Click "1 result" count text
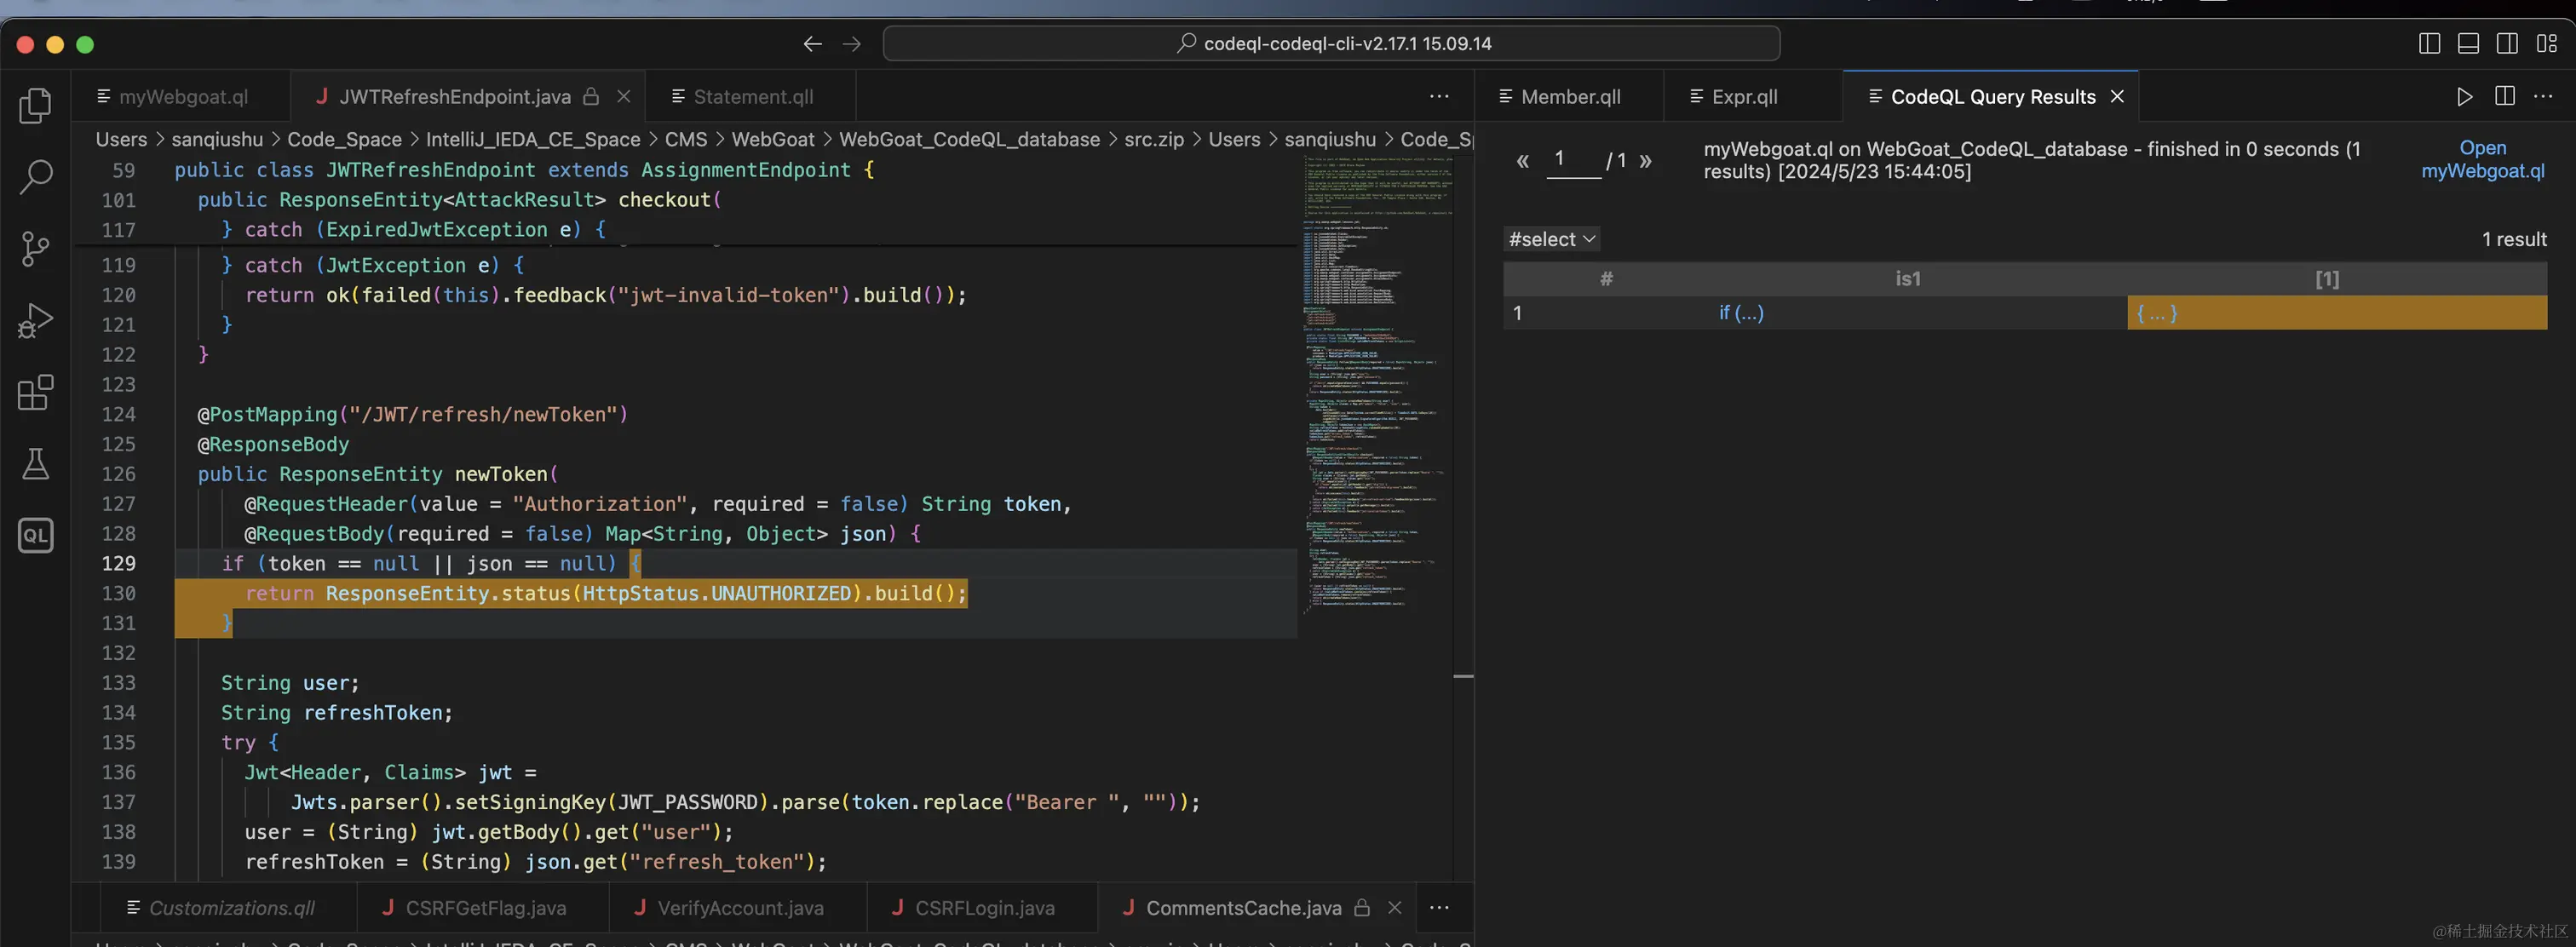This screenshot has width=2576, height=947. 2514,239
